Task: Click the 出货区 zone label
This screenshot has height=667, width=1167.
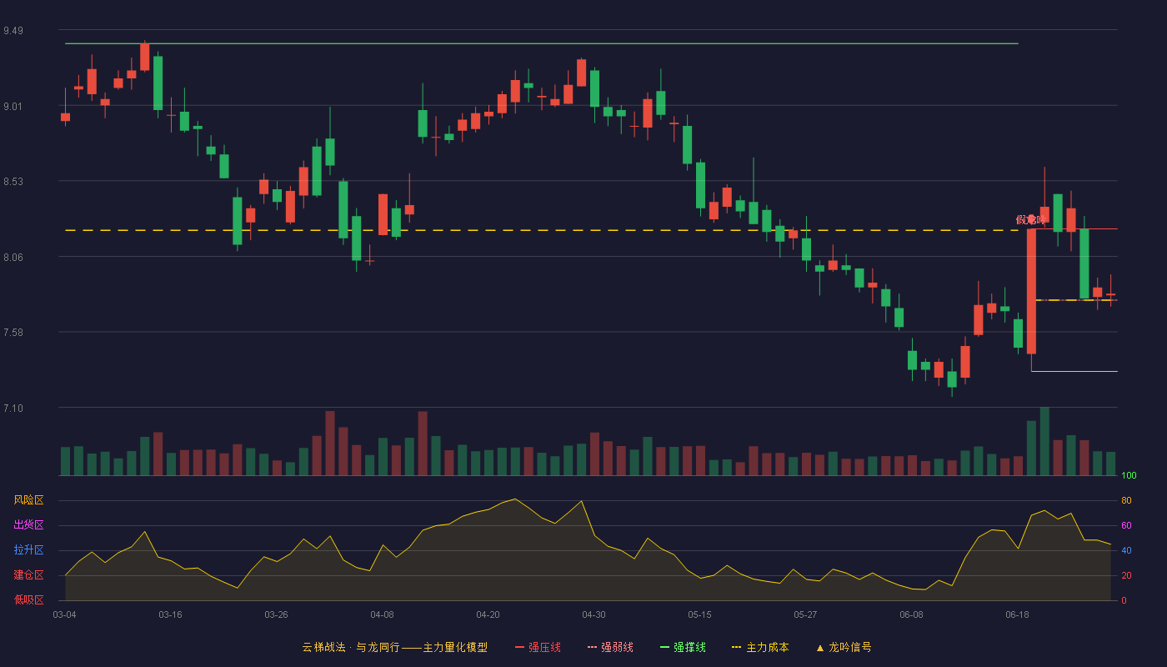Action: [28, 525]
